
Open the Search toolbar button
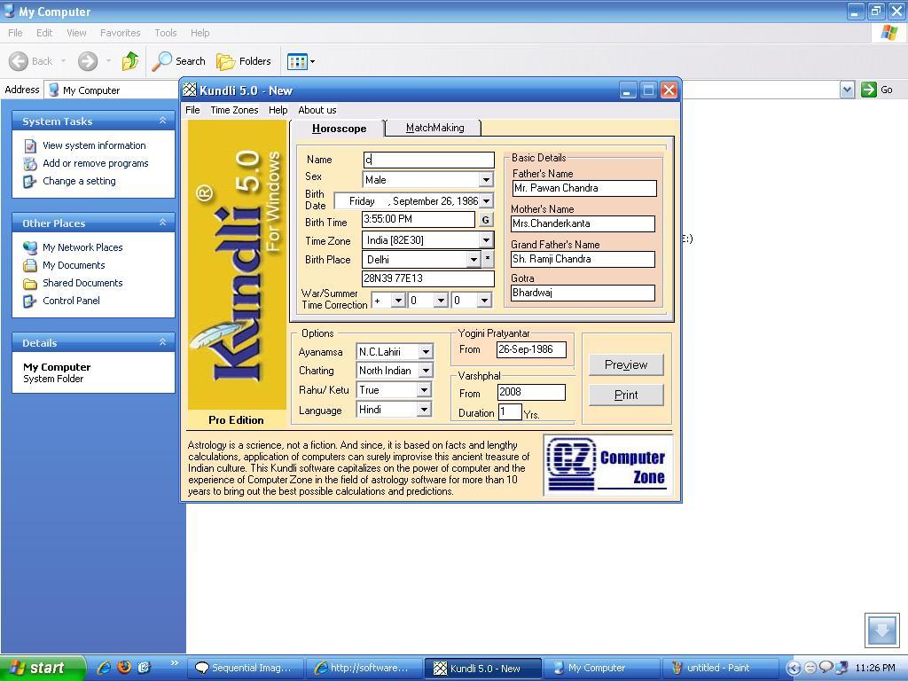tap(179, 61)
